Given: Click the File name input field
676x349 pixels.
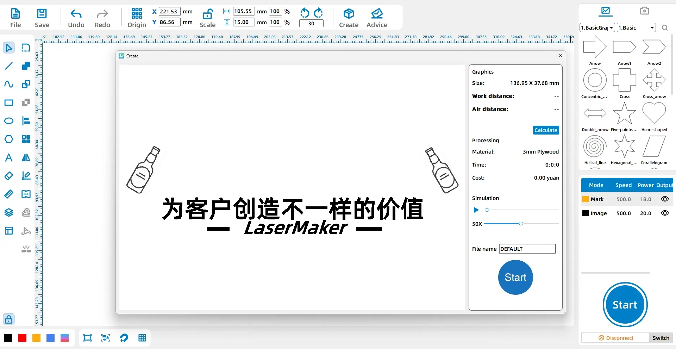Looking at the screenshot, I should [527, 249].
